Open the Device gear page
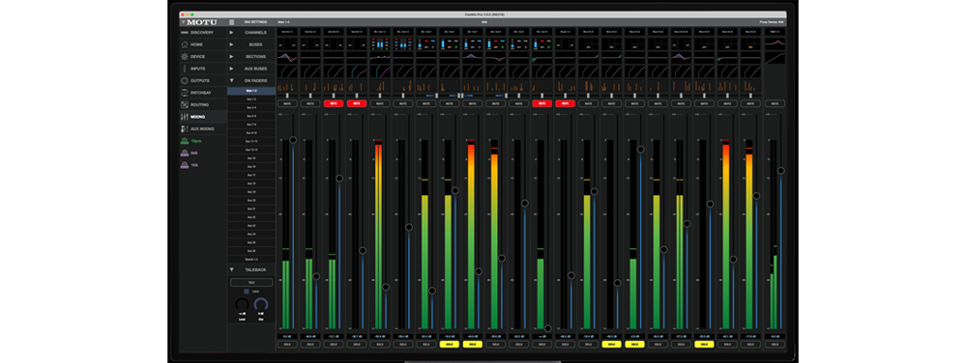Image resolution: width=967 pixels, height=363 pixels. pyautogui.click(x=202, y=57)
